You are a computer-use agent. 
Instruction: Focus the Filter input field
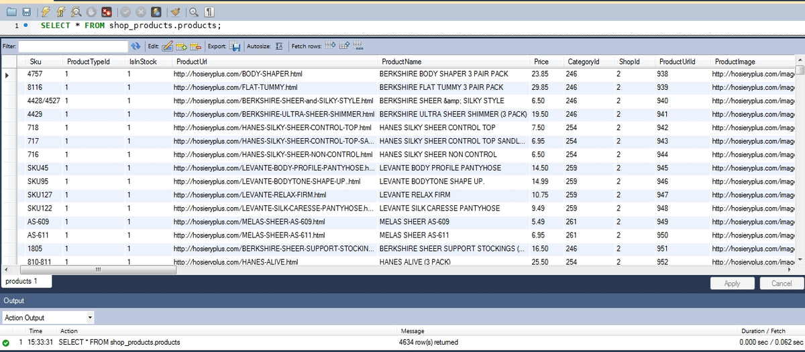[x=73, y=46]
